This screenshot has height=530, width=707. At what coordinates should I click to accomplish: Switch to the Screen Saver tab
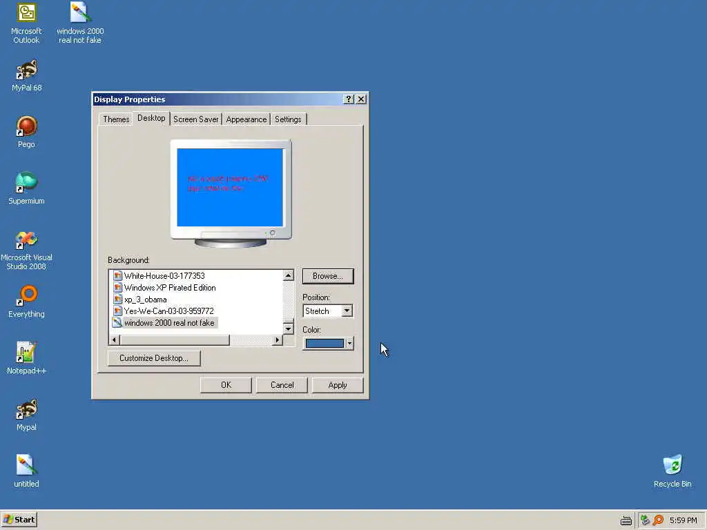(x=195, y=119)
